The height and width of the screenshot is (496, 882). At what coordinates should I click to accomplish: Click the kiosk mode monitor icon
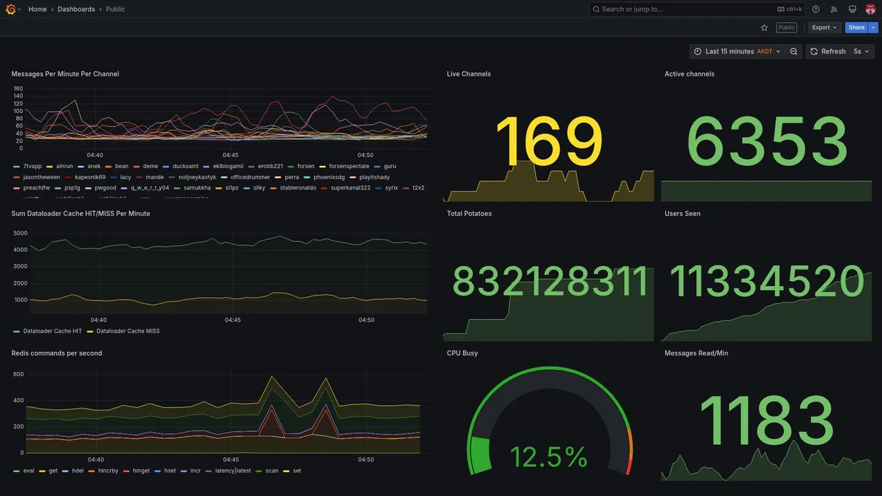pyautogui.click(x=852, y=9)
